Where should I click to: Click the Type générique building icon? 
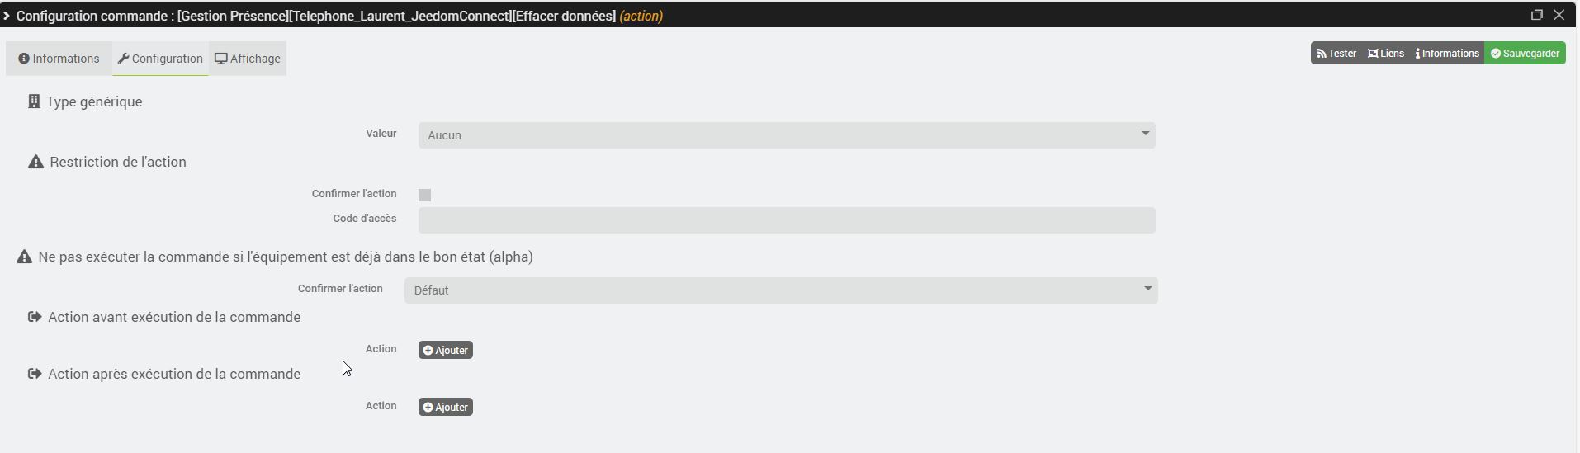34,101
